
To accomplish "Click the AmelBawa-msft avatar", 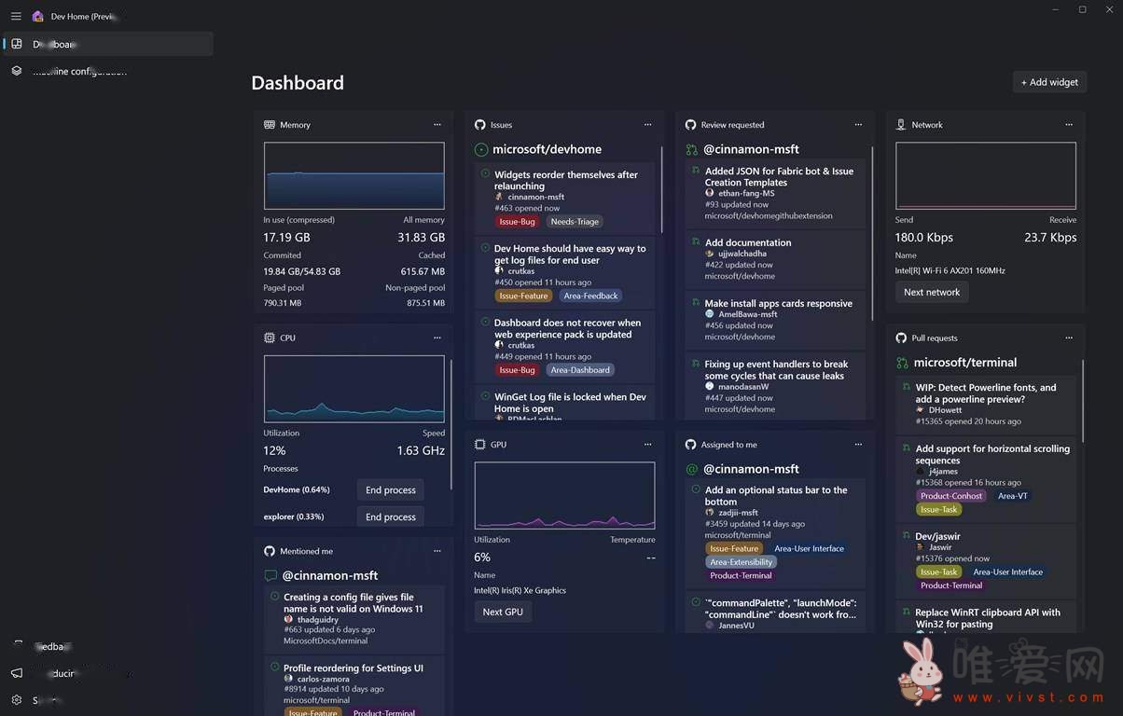I will [x=710, y=314].
